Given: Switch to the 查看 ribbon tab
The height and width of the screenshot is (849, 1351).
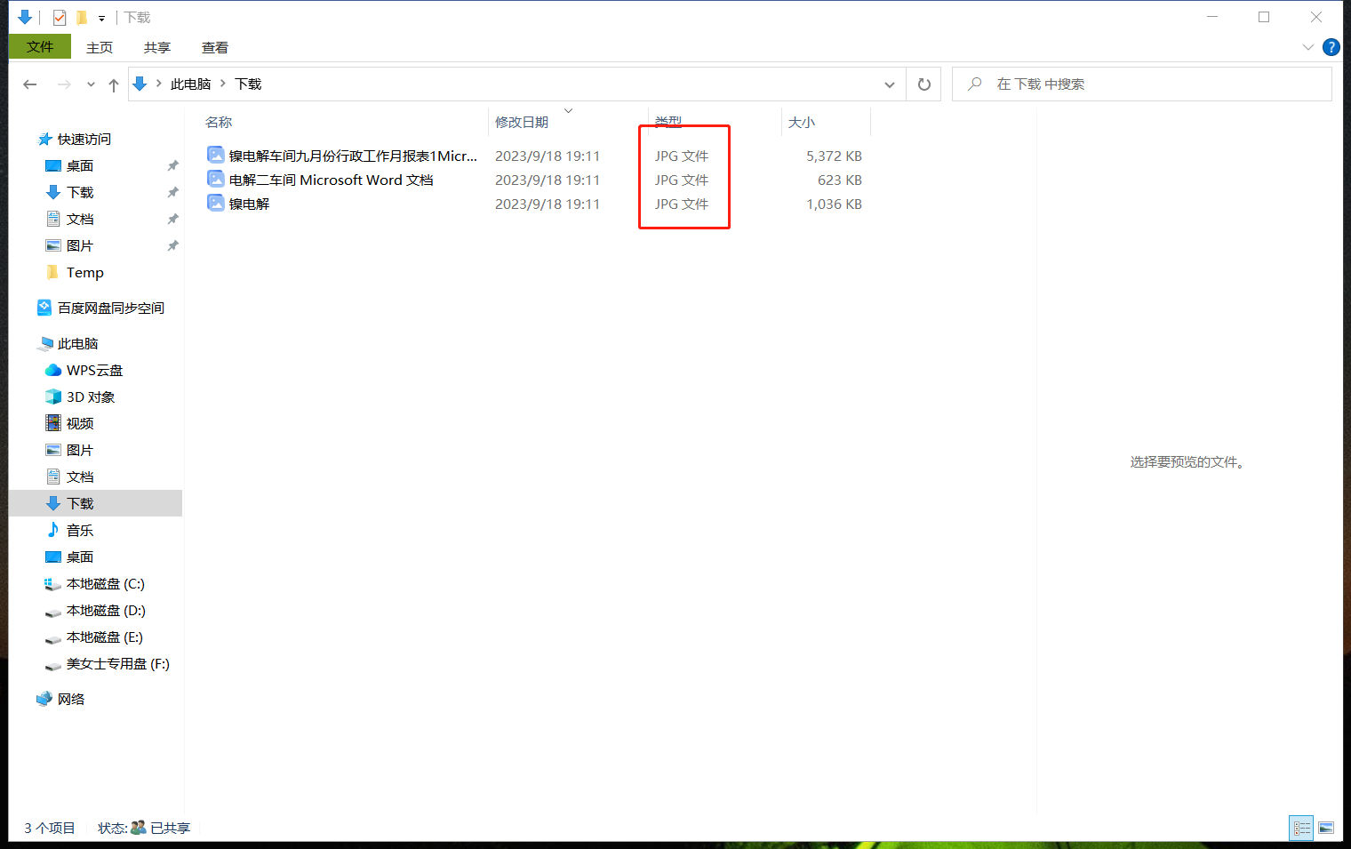Looking at the screenshot, I should (x=214, y=47).
